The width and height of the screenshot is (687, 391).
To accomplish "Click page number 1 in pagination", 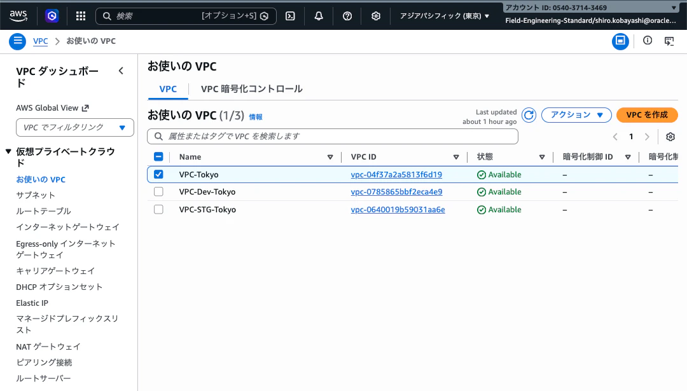I will (x=631, y=137).
